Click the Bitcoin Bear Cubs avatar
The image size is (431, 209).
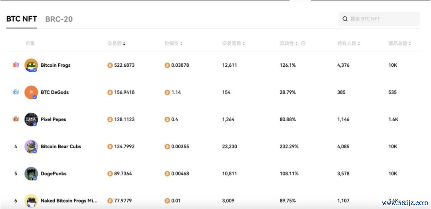coord(31,147)
